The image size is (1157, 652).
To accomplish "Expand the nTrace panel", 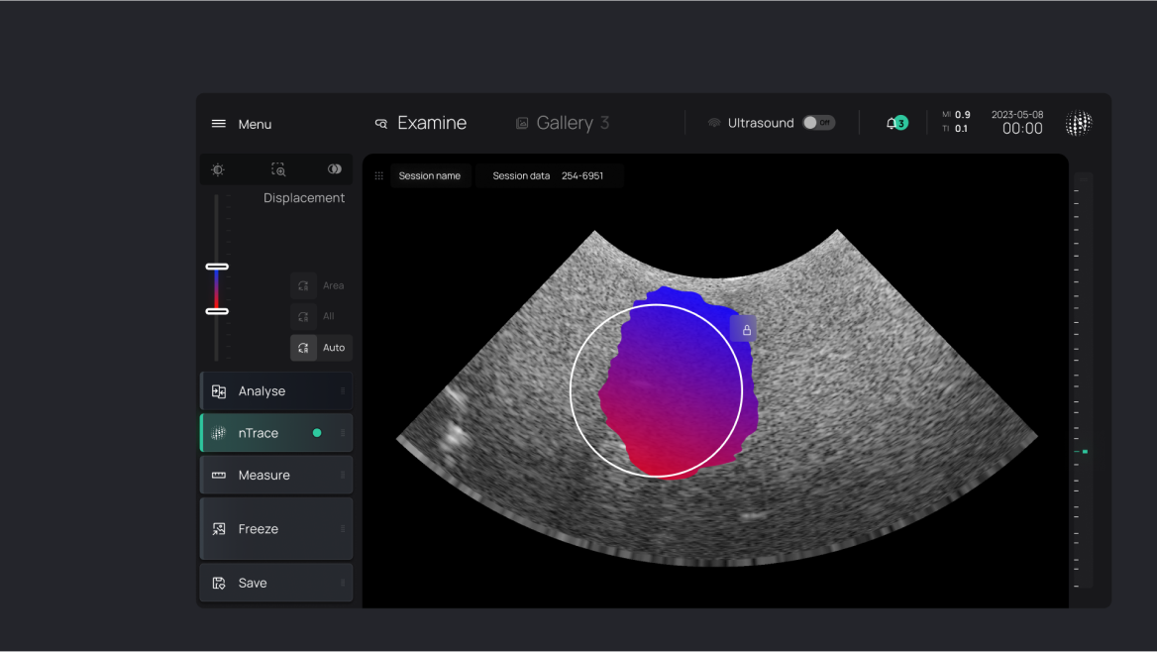I will (x=276, y=433).
